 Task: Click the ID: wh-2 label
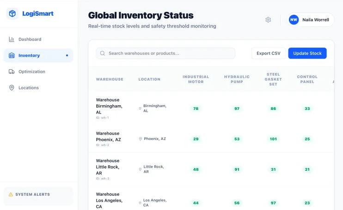[102, 145]
